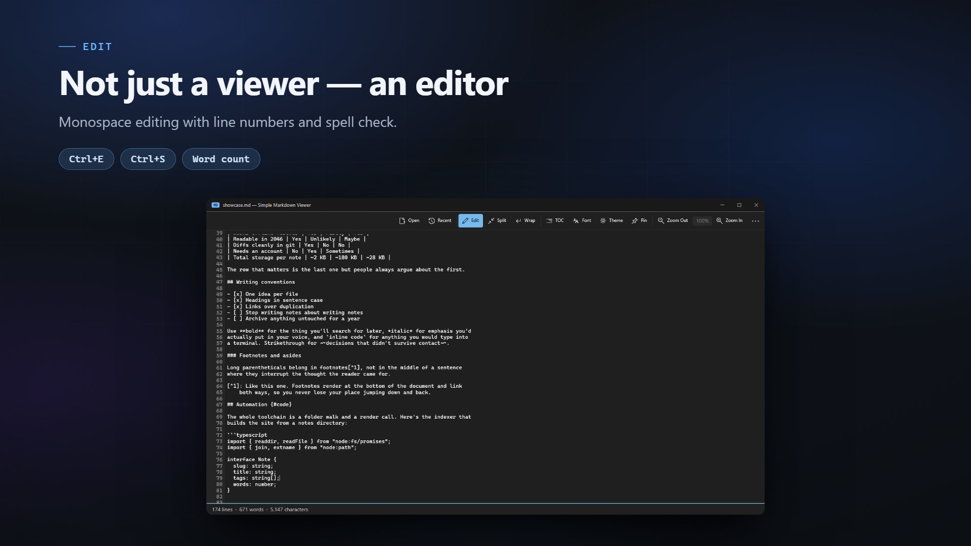Click the 'Total storage per note' table row
Image resolution: width=971 pixels, height=546 pixels.
point(308,257)
